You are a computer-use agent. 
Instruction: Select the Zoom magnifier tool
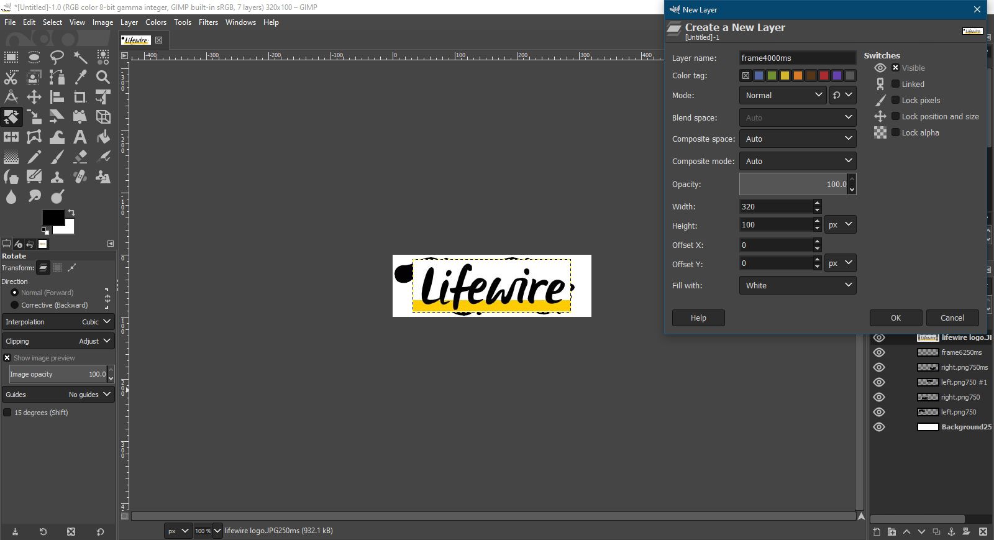coord(103,77)
